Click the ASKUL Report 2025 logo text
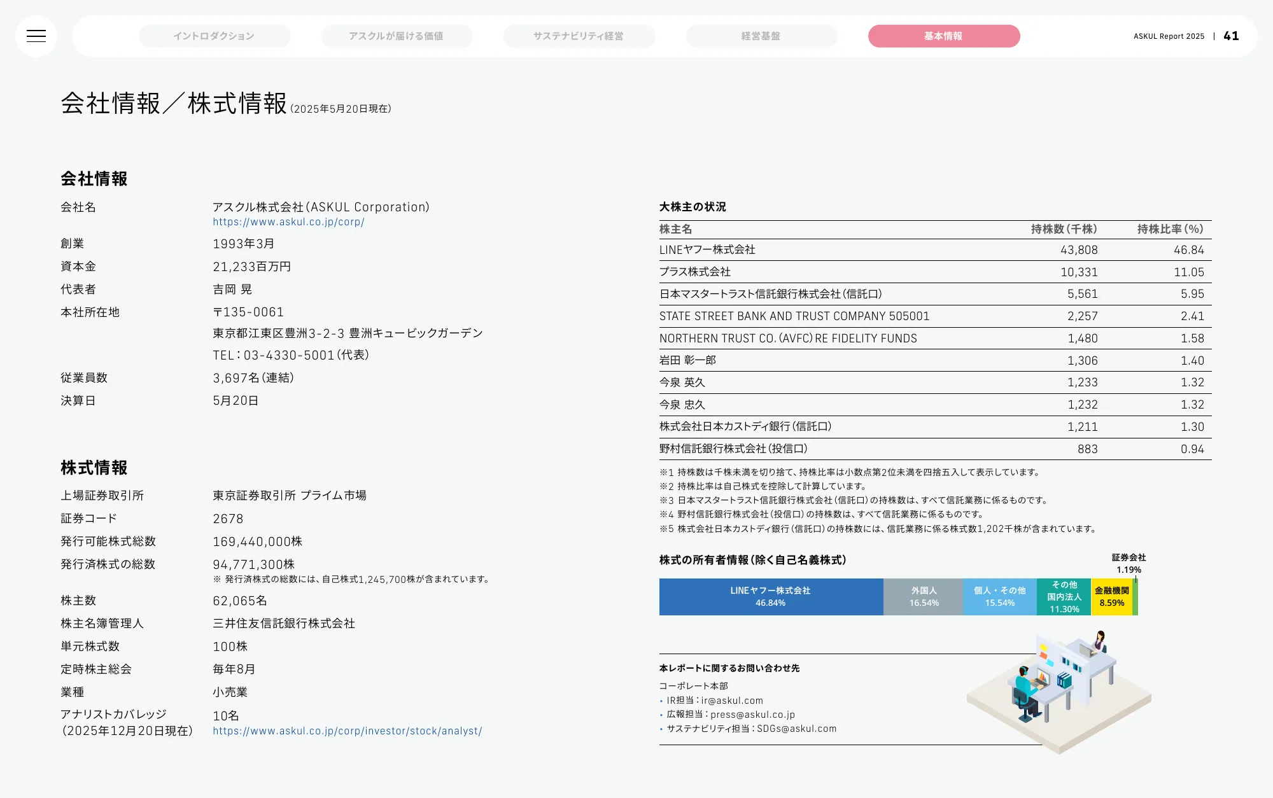Screen dimensions: 1273x798 (1169, 36)
